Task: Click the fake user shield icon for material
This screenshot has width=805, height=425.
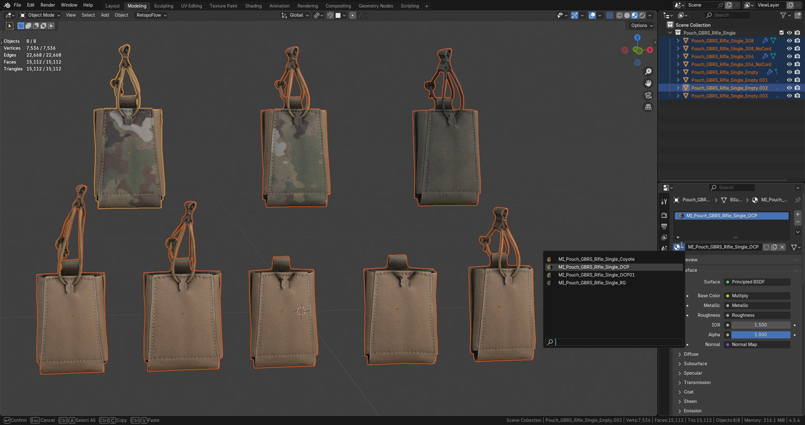Action: pos(767,247)
